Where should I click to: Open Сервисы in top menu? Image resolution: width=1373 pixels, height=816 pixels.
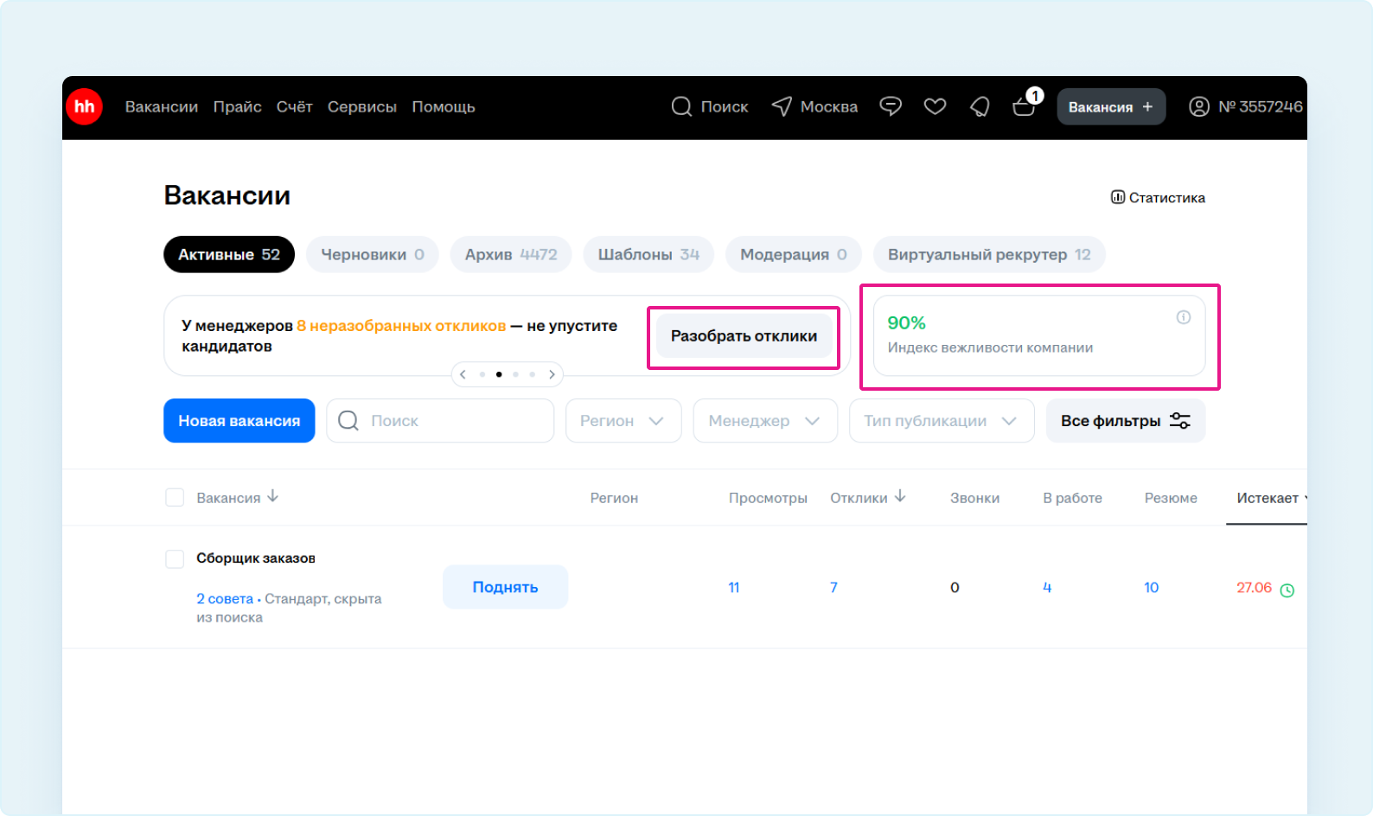point(362,107)
